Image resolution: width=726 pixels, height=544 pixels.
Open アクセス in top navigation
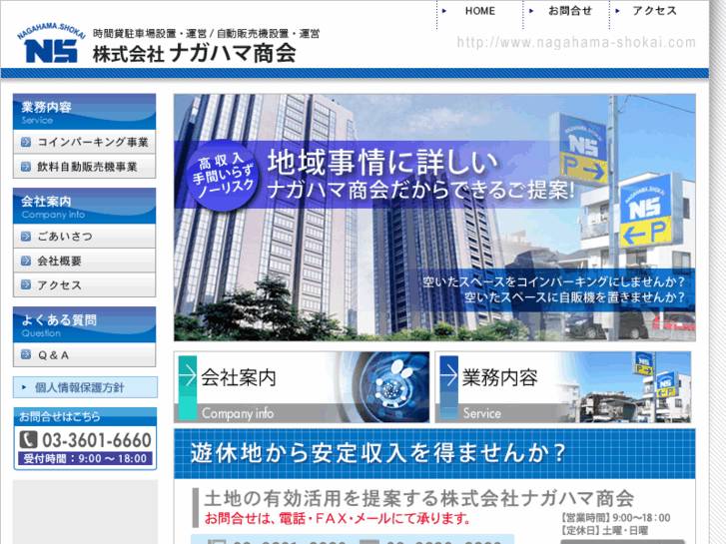tap(655, 11)
